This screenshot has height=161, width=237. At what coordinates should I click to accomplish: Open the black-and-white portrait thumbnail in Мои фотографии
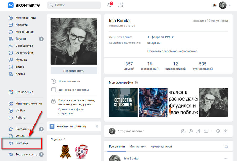point(213,103)
